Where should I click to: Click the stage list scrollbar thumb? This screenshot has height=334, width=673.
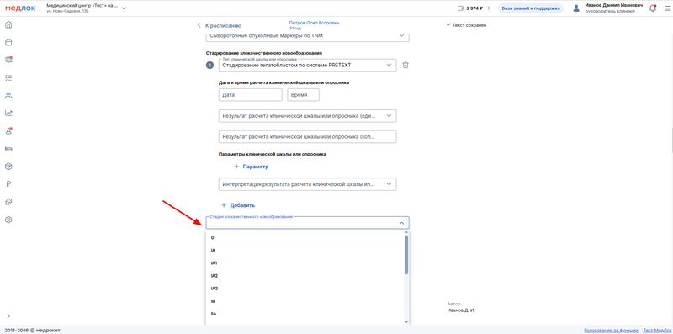(406, 255)
